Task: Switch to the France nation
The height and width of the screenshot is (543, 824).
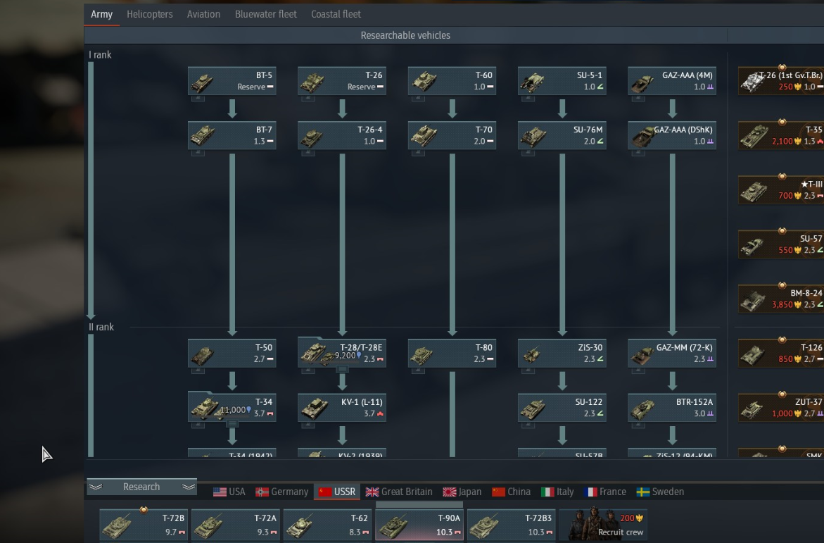Action: coord(605,492)
